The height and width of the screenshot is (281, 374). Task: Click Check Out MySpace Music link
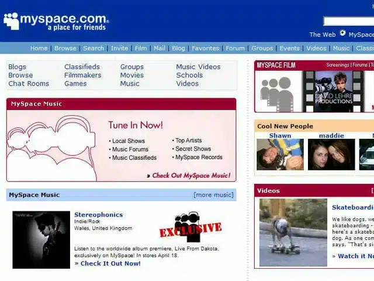point(191,175)
